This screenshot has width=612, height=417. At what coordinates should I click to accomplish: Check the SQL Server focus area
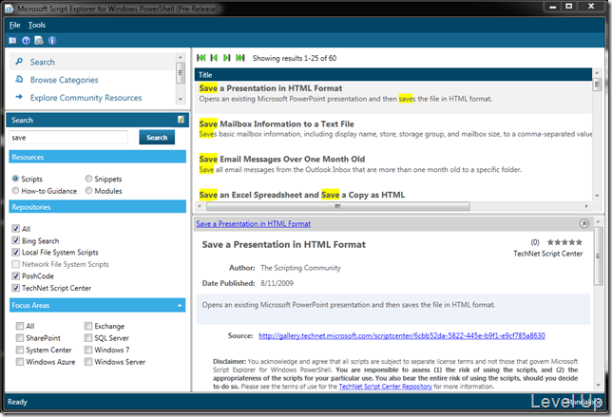pos(88,338)
